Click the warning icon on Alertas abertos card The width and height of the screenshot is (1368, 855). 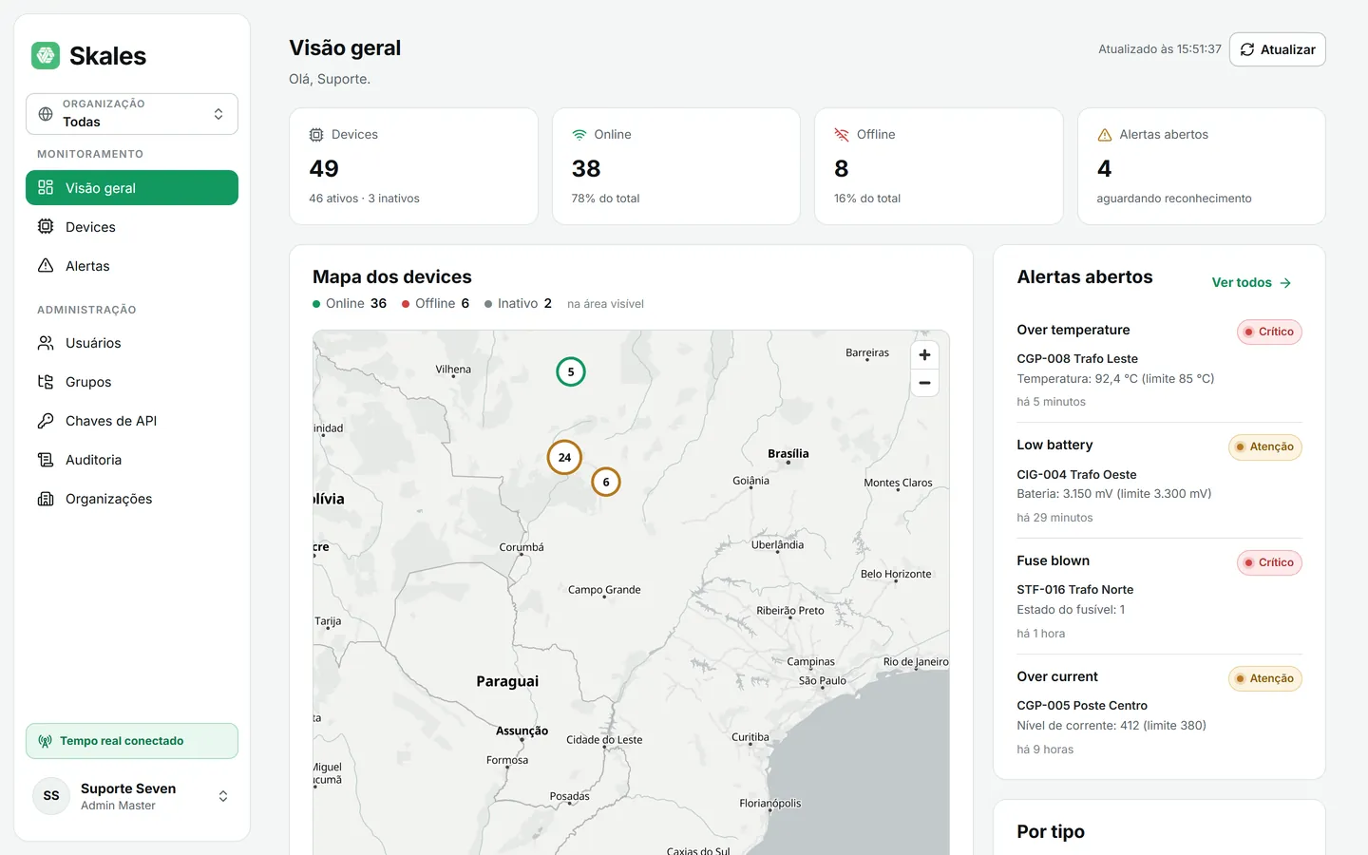(x=1105, y=135)
